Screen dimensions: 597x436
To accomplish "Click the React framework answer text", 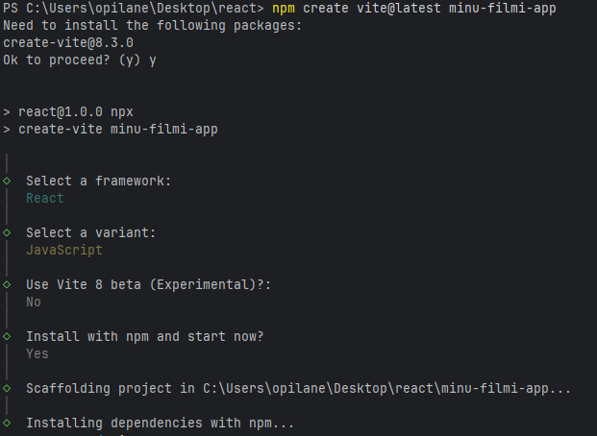I will [45, 198].
